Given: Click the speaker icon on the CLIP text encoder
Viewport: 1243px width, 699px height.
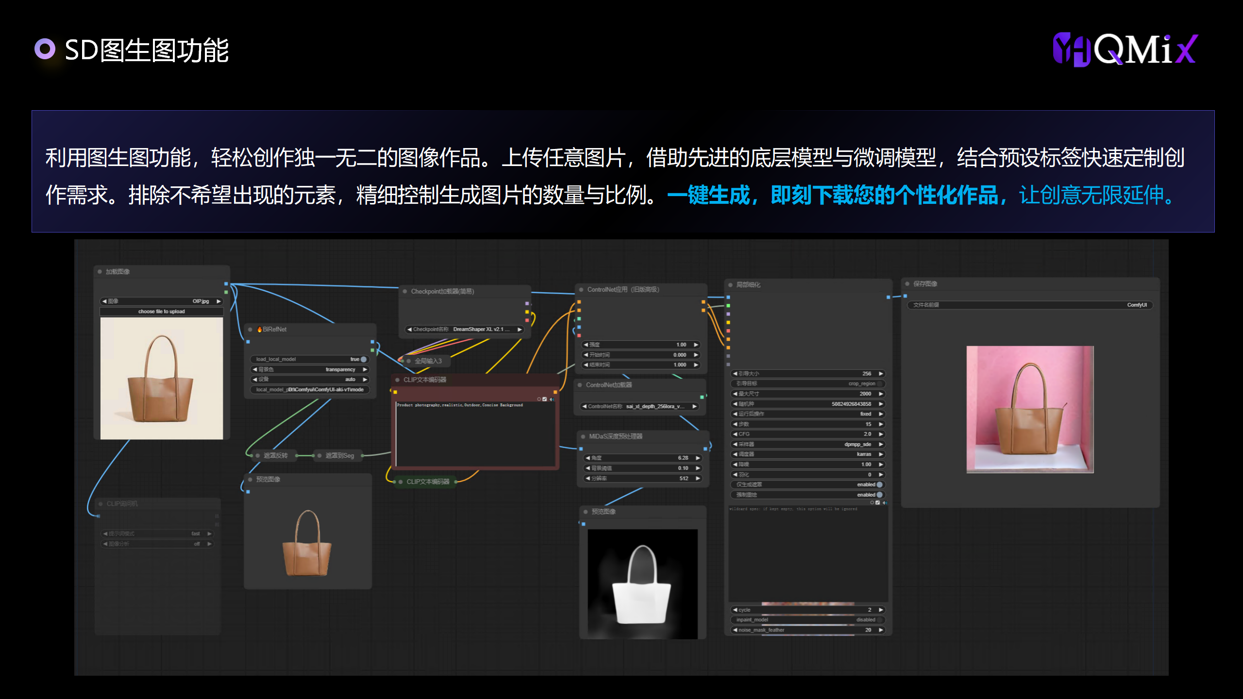Looking at the screenshot, I should [552, 399].
